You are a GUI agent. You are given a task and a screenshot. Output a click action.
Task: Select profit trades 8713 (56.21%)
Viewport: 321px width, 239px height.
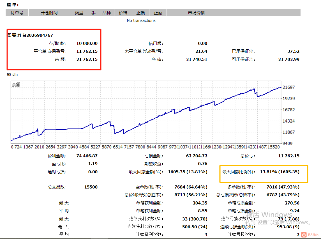pos(191,195)
